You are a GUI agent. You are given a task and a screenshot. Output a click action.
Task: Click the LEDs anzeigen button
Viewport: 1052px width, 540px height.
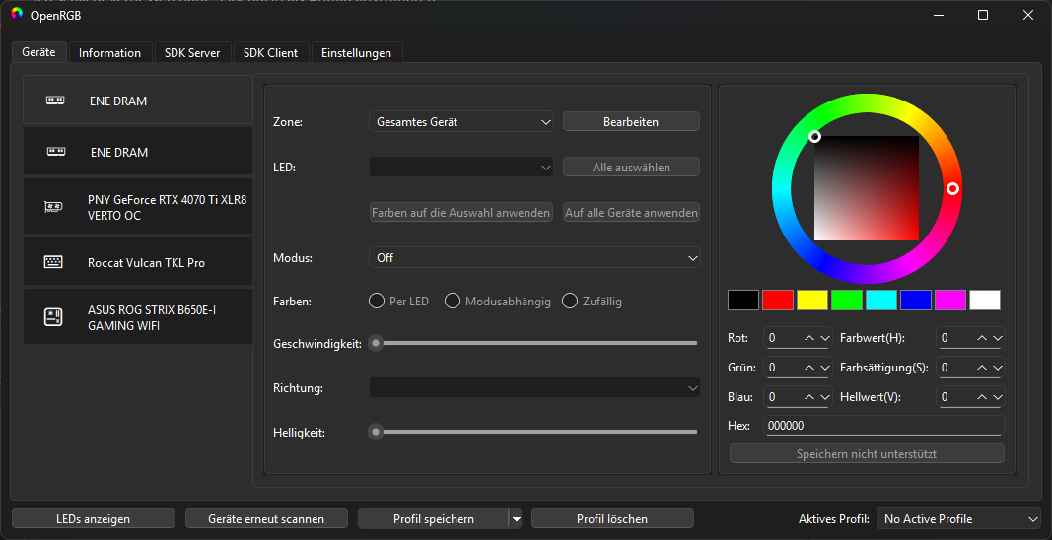pos(94,518)
